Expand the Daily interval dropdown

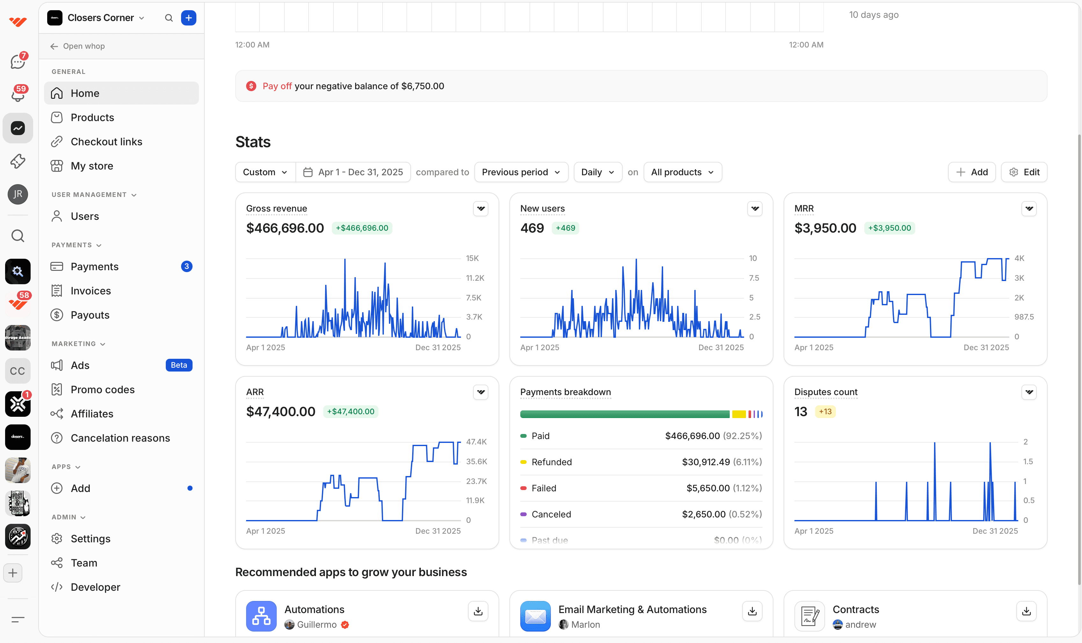click(x=598, y=172)
